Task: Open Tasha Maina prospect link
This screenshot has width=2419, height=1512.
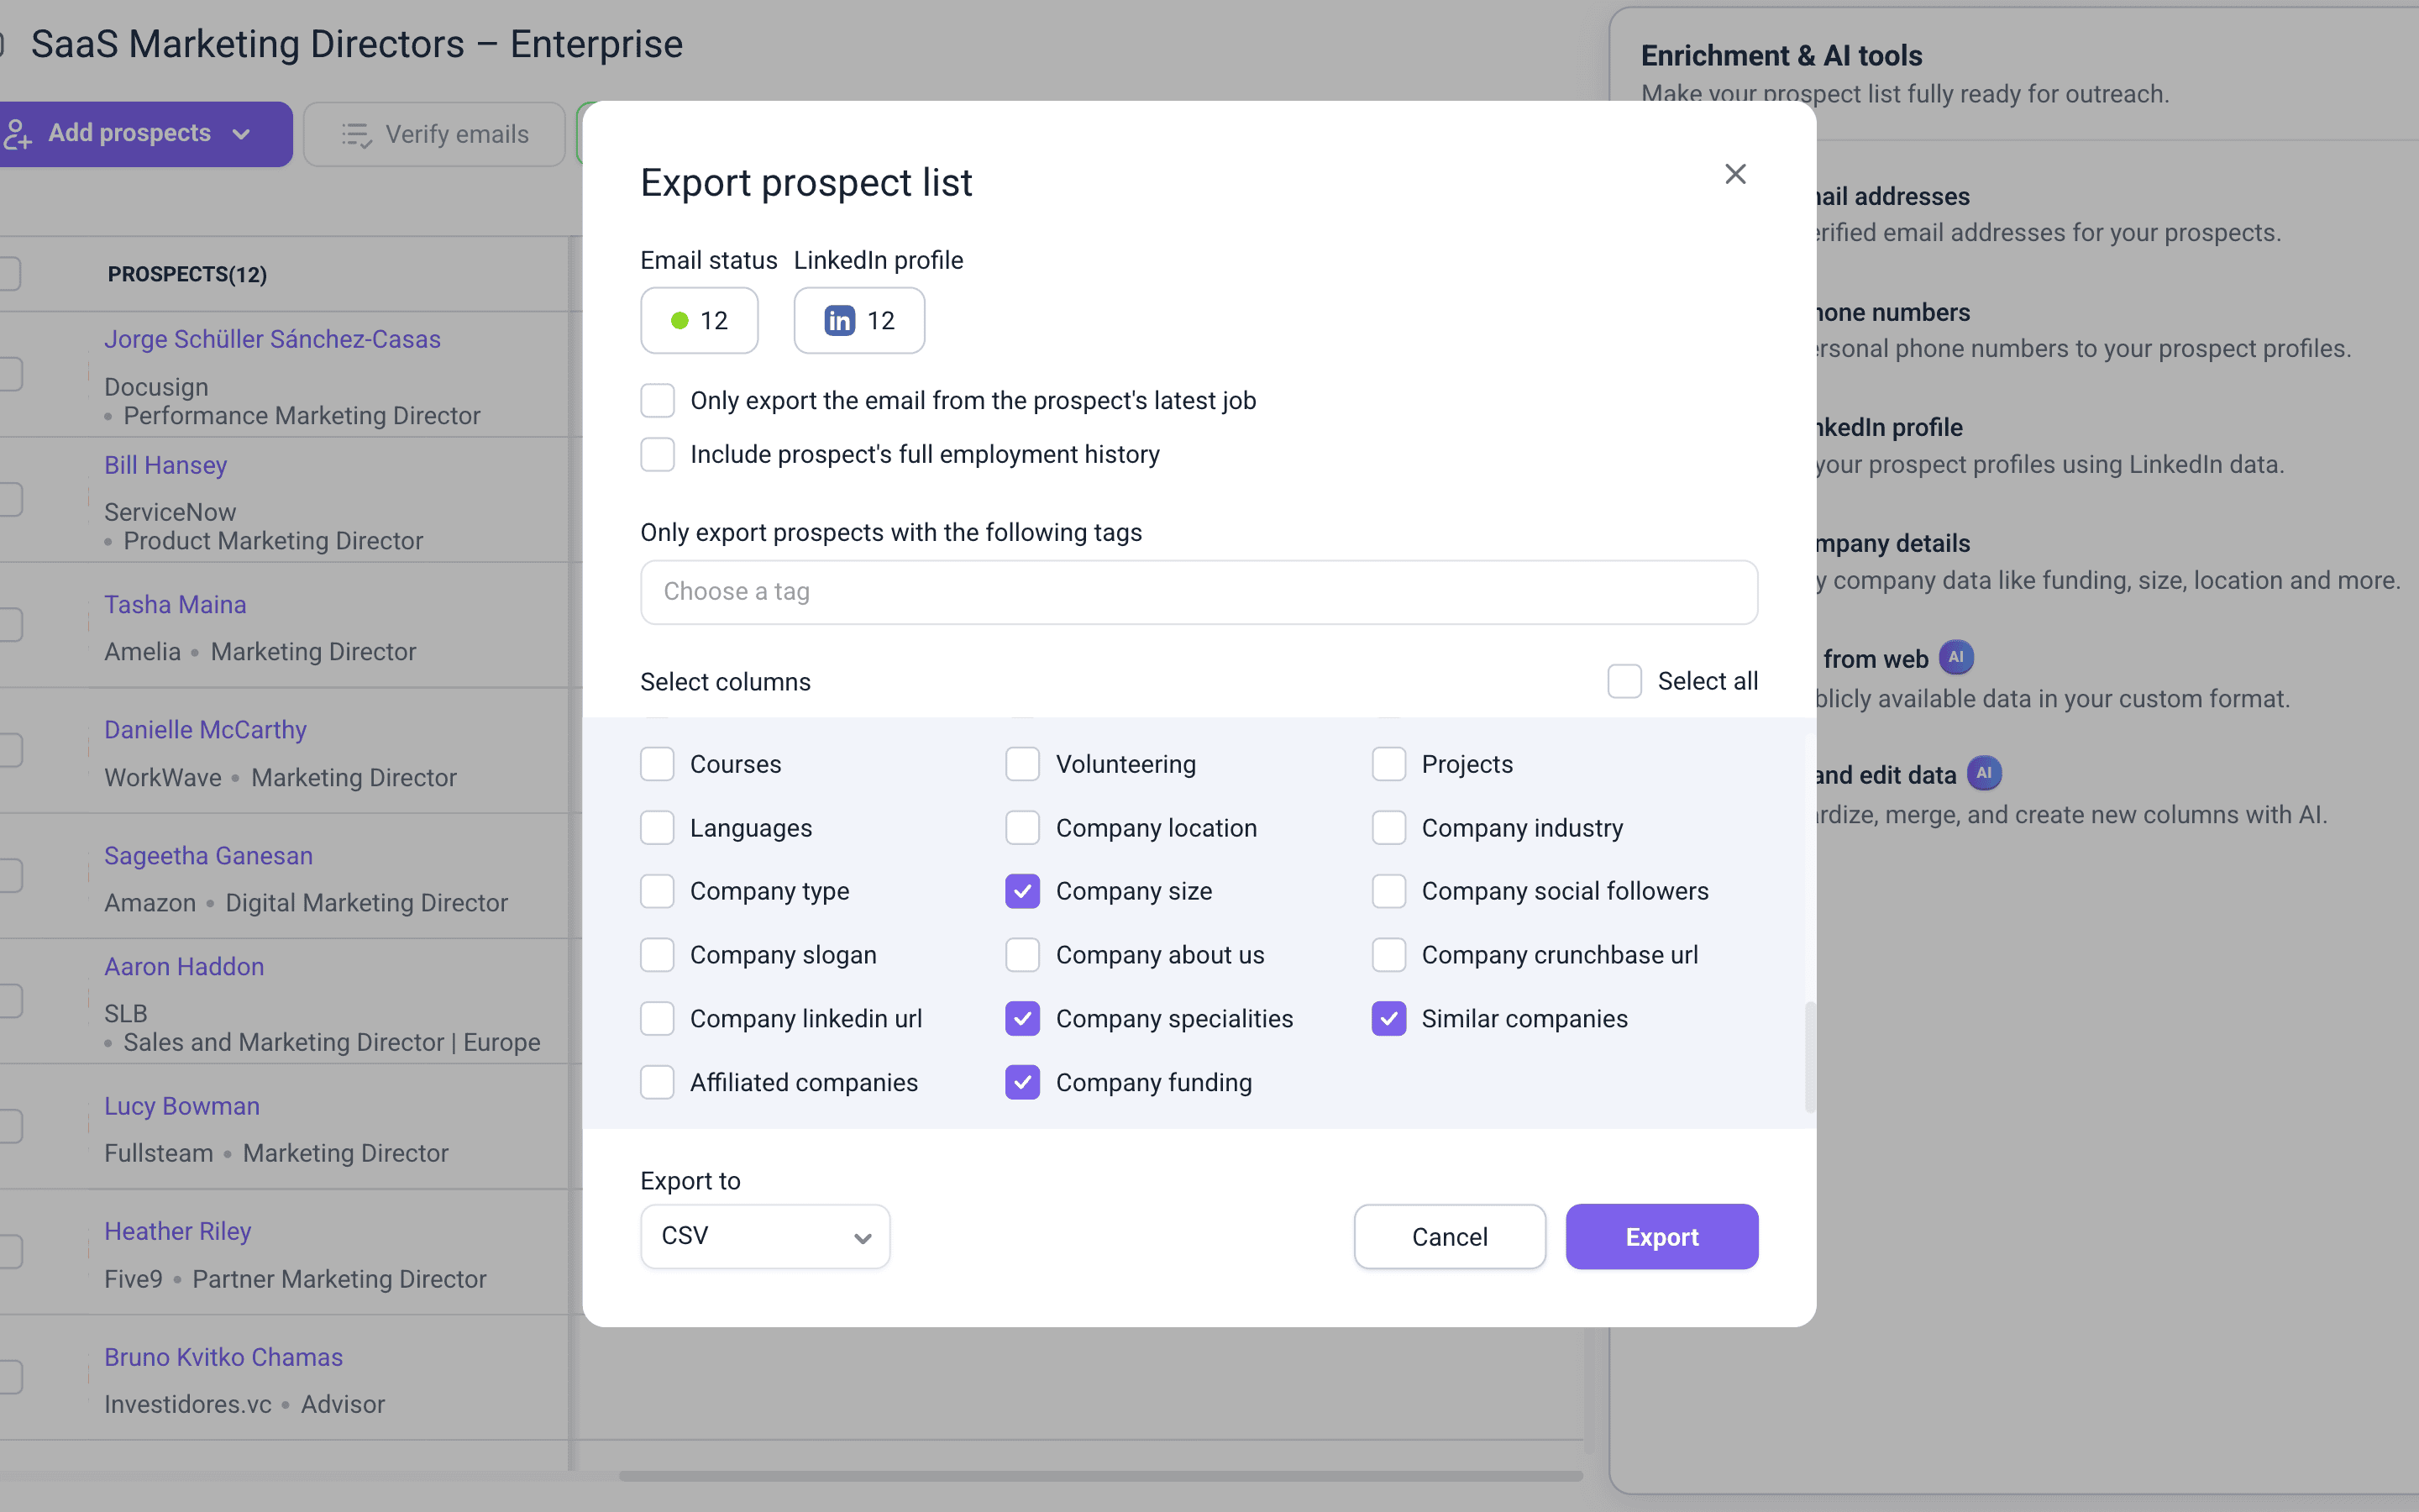Action: pos(175,604)
